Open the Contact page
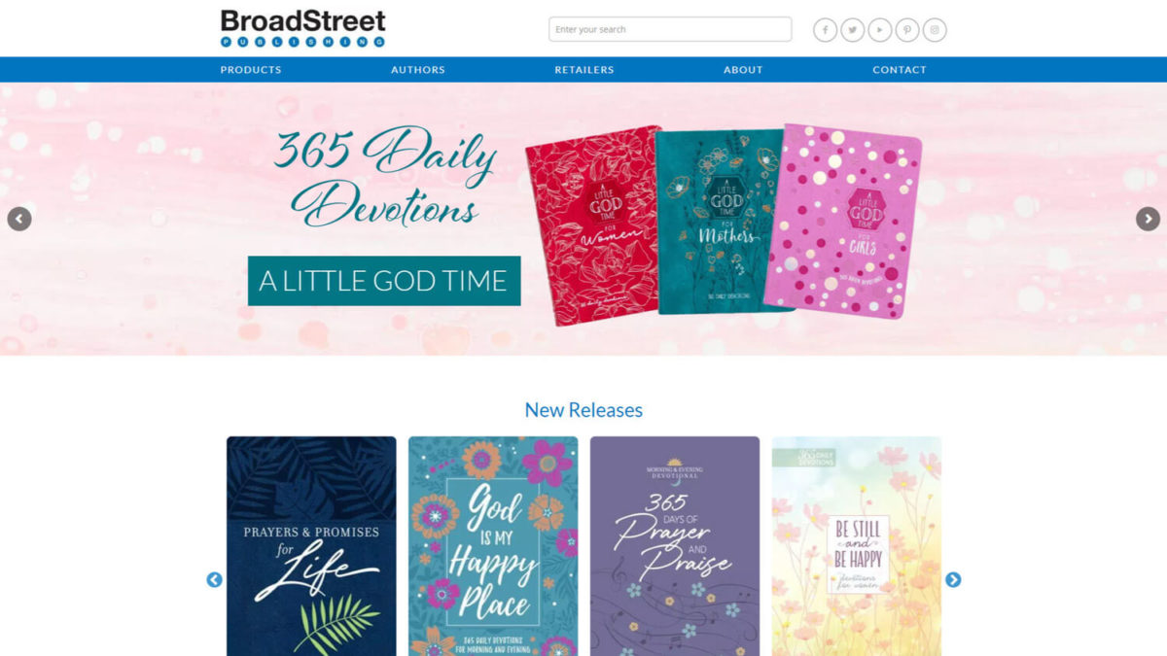1167x656 pixels. [900, 70]
